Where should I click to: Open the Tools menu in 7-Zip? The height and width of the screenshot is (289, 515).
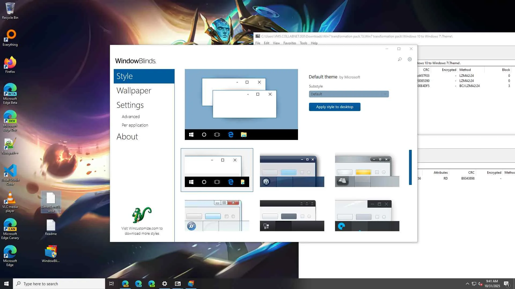tap(303, 43)
